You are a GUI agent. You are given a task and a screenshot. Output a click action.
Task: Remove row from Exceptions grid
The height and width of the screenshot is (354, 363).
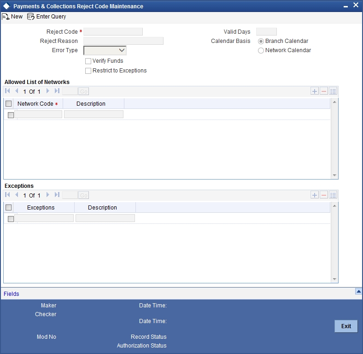pyautogui.click(x=324, y=195)
